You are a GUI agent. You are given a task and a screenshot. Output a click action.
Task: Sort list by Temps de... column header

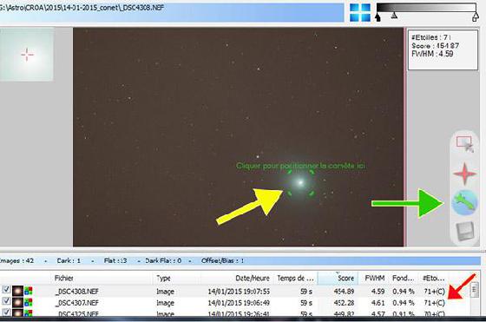coord(295,279)
